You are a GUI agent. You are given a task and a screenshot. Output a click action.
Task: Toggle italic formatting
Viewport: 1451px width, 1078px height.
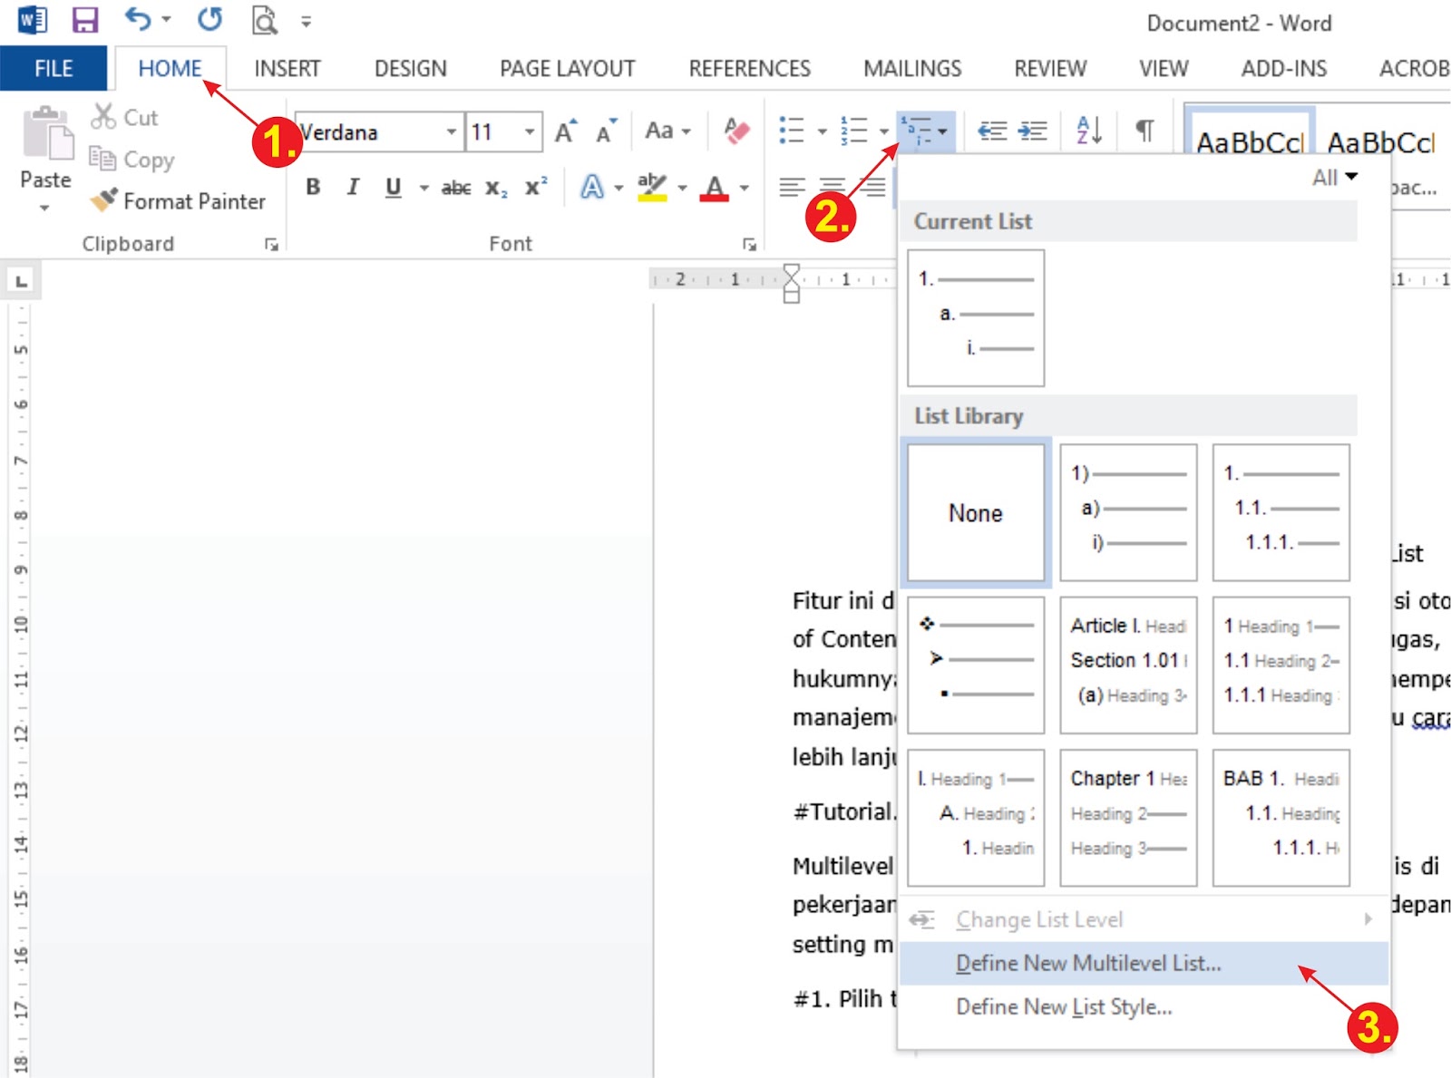click(x=352, y=187)
